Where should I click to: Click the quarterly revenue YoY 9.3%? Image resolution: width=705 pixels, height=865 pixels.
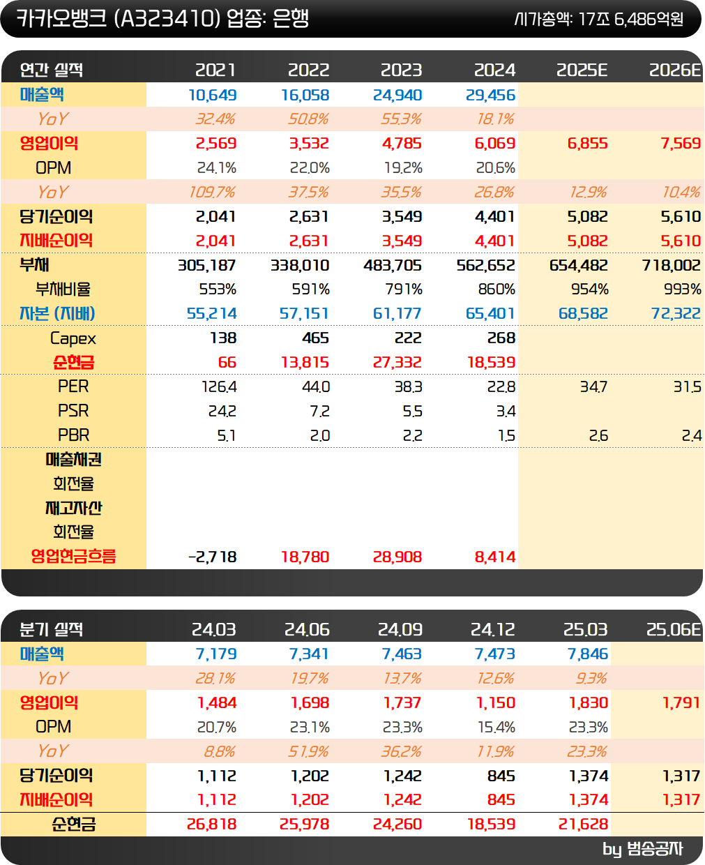tap(592, 679)
